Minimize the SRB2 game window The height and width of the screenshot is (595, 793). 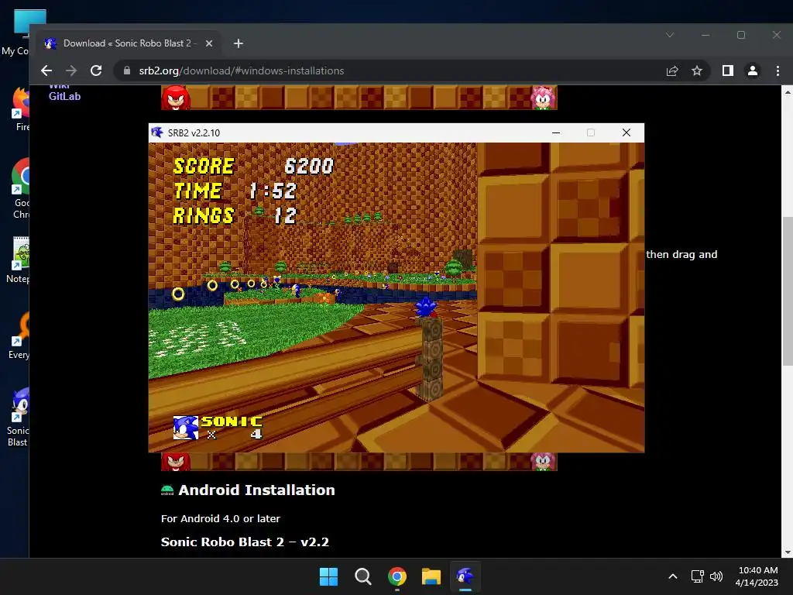556,132
